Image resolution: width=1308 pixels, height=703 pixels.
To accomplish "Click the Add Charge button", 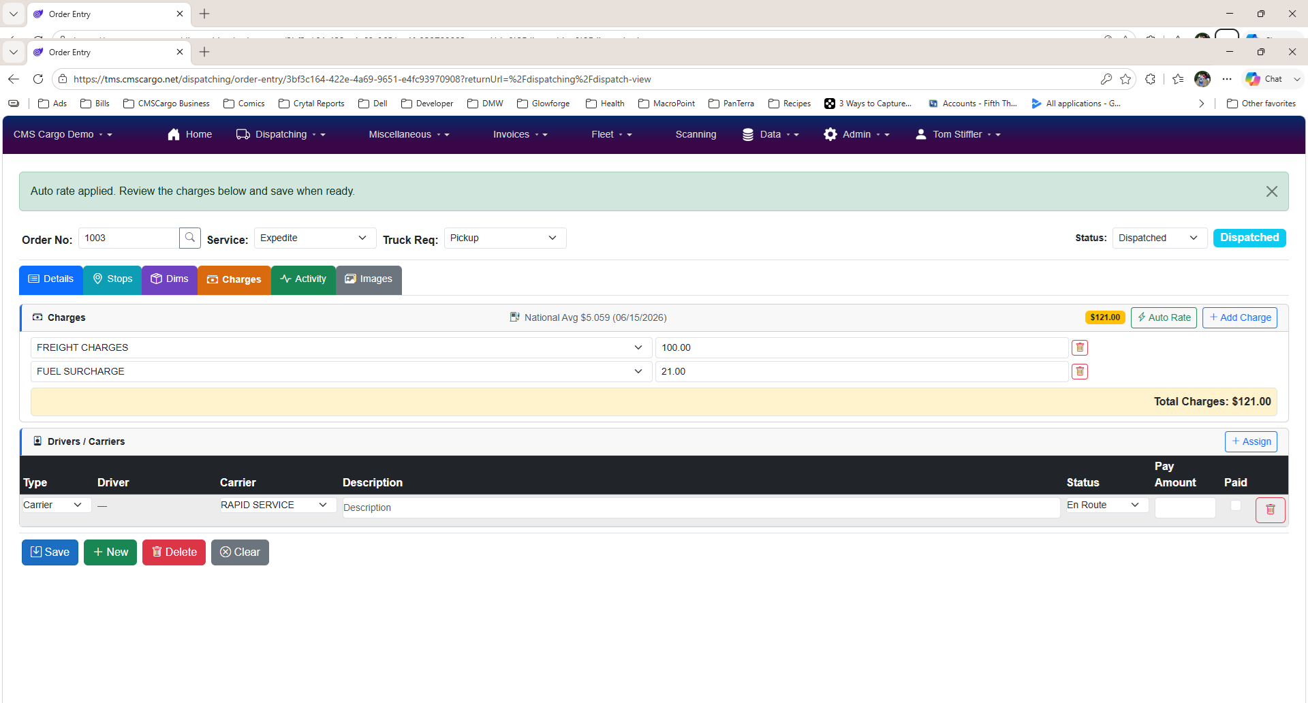I will coord(1240,317).
